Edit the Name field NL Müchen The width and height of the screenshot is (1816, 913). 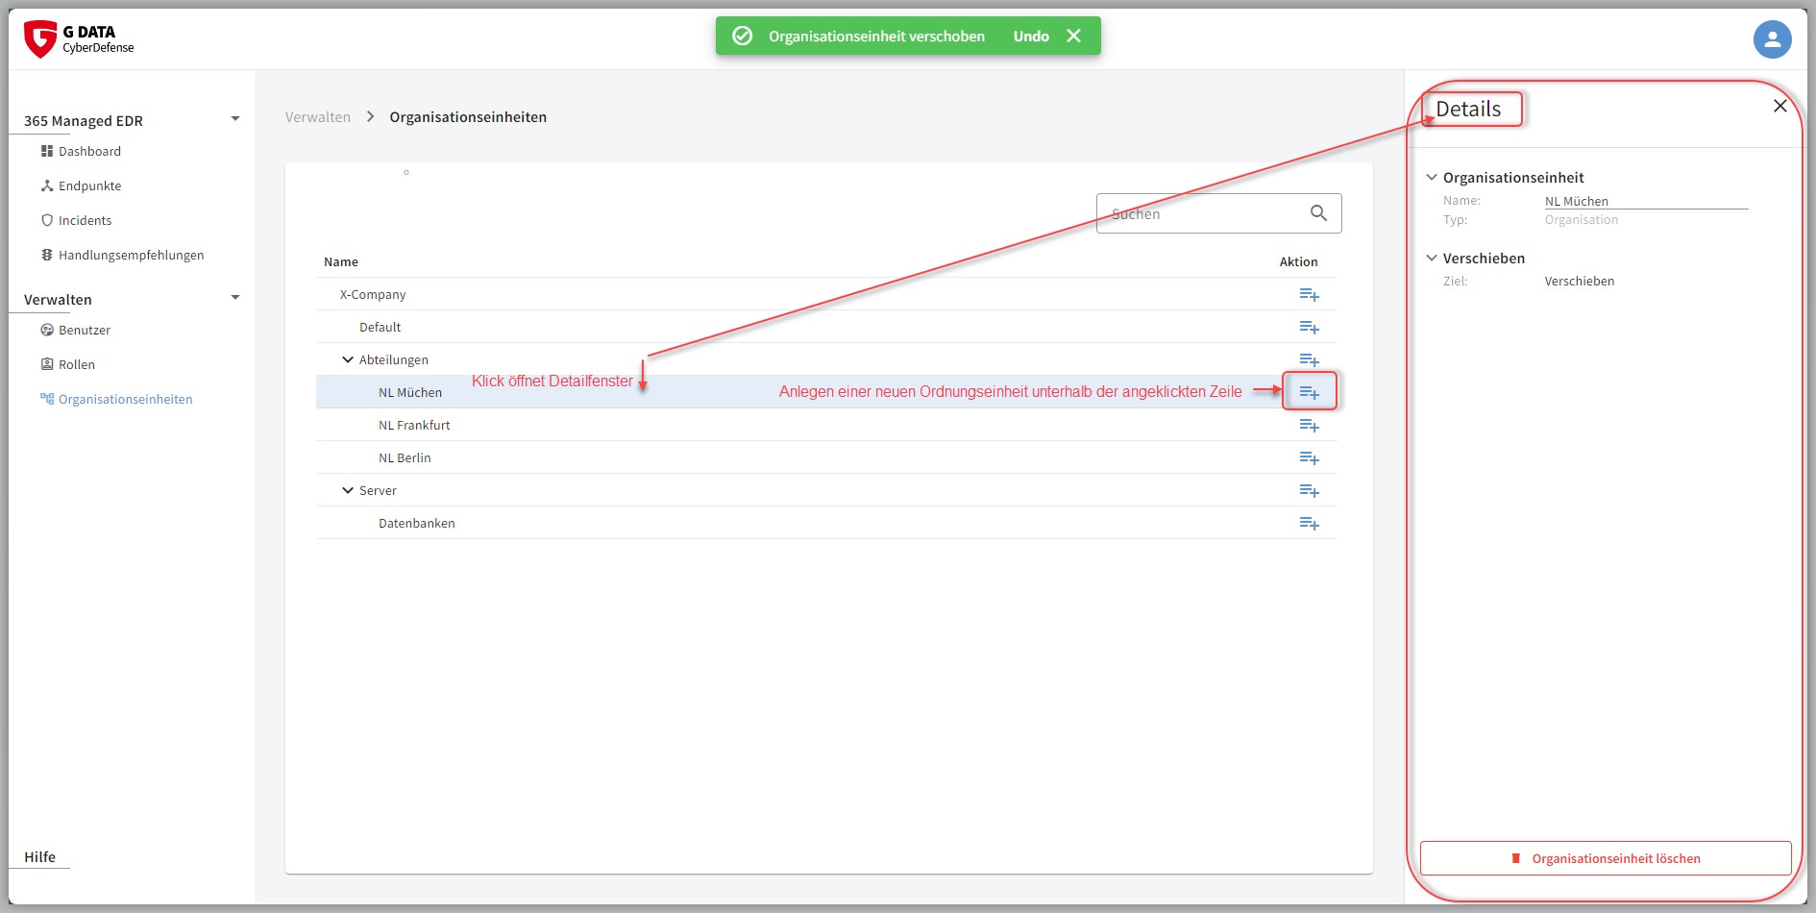pos(1646,201)
